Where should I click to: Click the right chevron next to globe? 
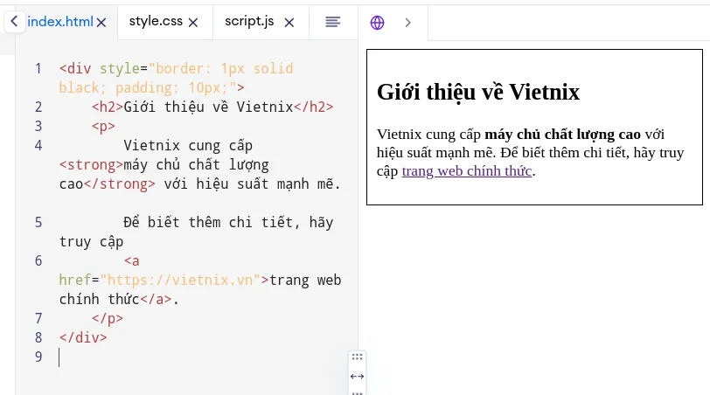(408, 22)
